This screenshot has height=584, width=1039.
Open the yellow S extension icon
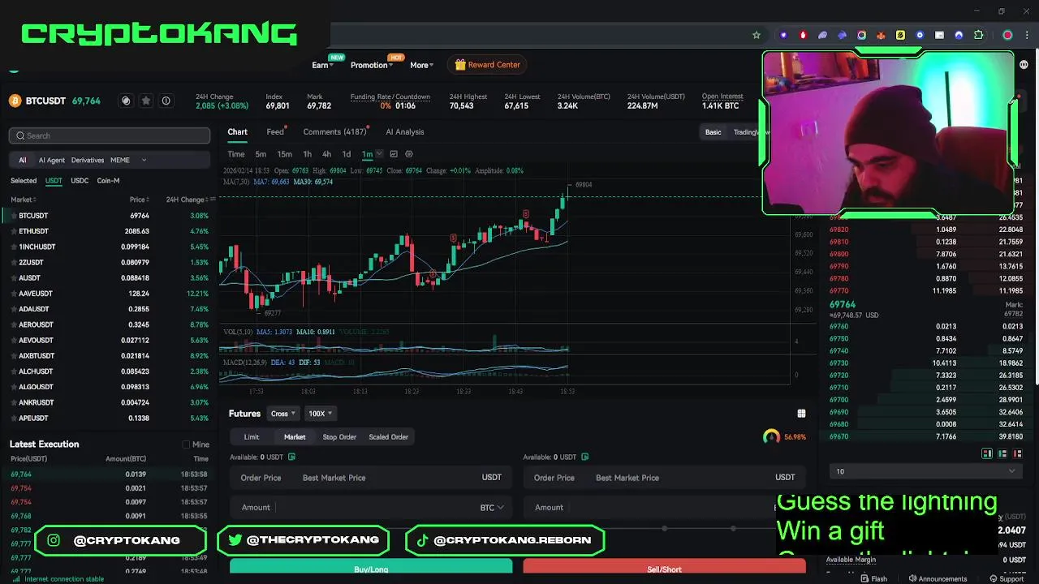(900, 35)
